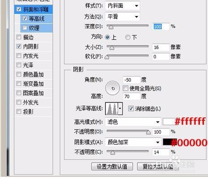208x179 pixels.
Task: Click the highlight opacity field showing 100
Action: coord(161,132)
